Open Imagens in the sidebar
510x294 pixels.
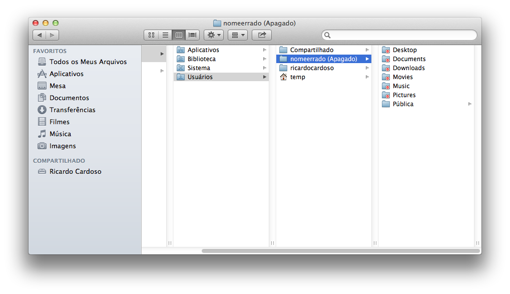click(x=63, y=146)
